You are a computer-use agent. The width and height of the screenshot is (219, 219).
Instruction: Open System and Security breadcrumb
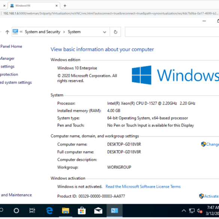pos(43,32)
